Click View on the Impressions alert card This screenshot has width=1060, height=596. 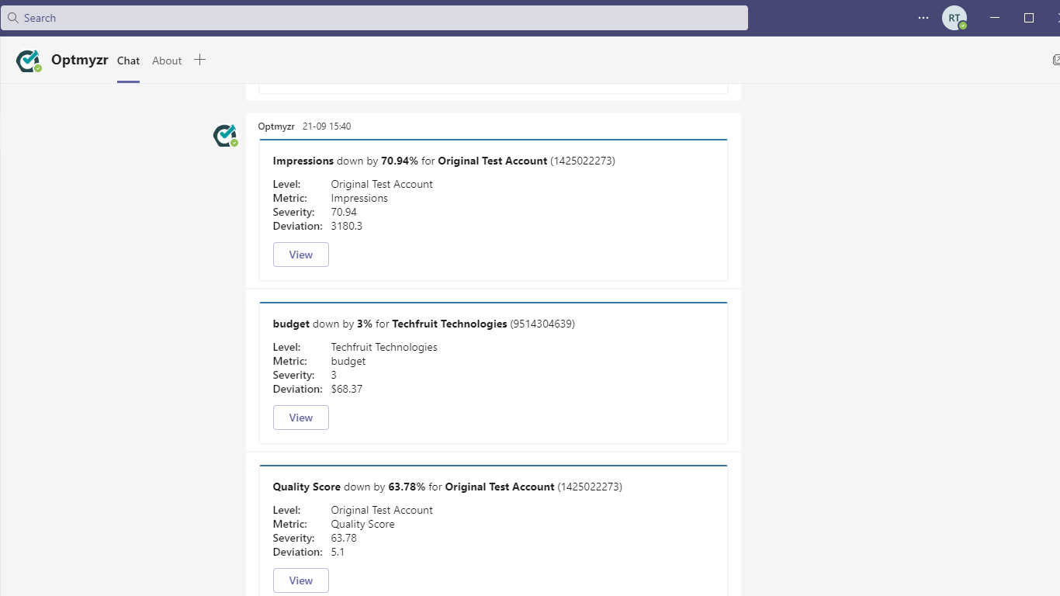(x=301, y=255)
